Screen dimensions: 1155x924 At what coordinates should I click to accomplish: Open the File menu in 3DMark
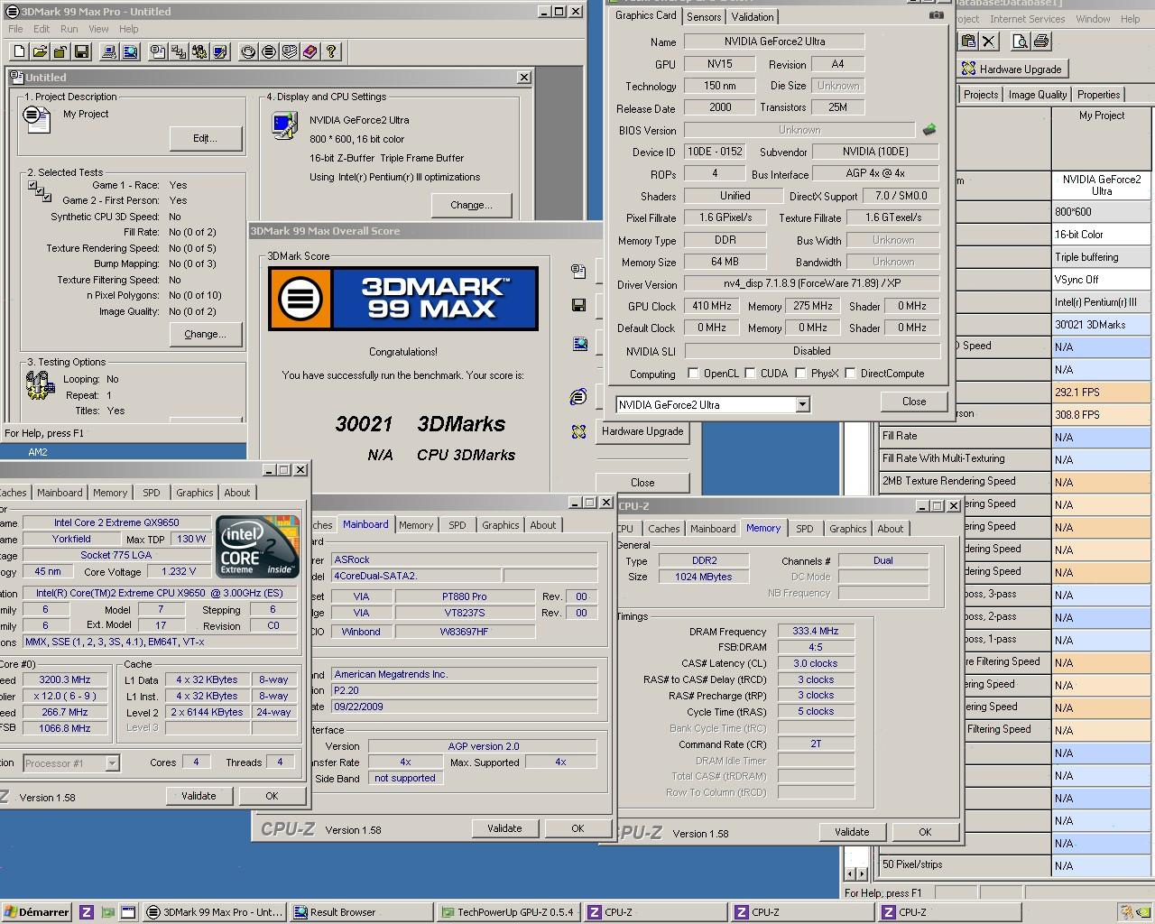coord(15,29)
